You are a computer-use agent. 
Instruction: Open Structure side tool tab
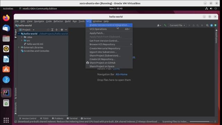click(x=16, y=93)
